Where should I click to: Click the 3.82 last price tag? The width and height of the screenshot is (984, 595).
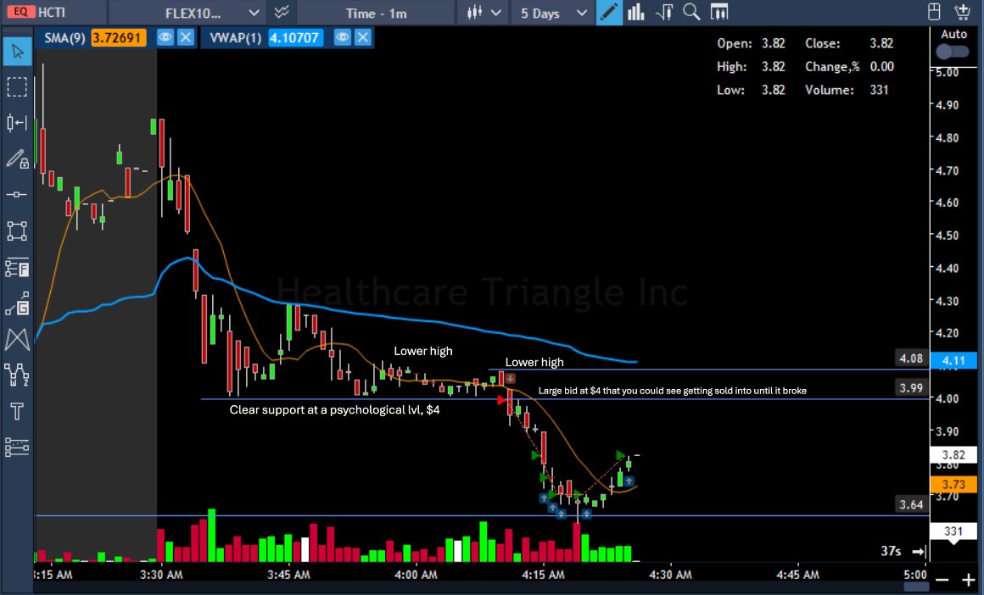953,455
